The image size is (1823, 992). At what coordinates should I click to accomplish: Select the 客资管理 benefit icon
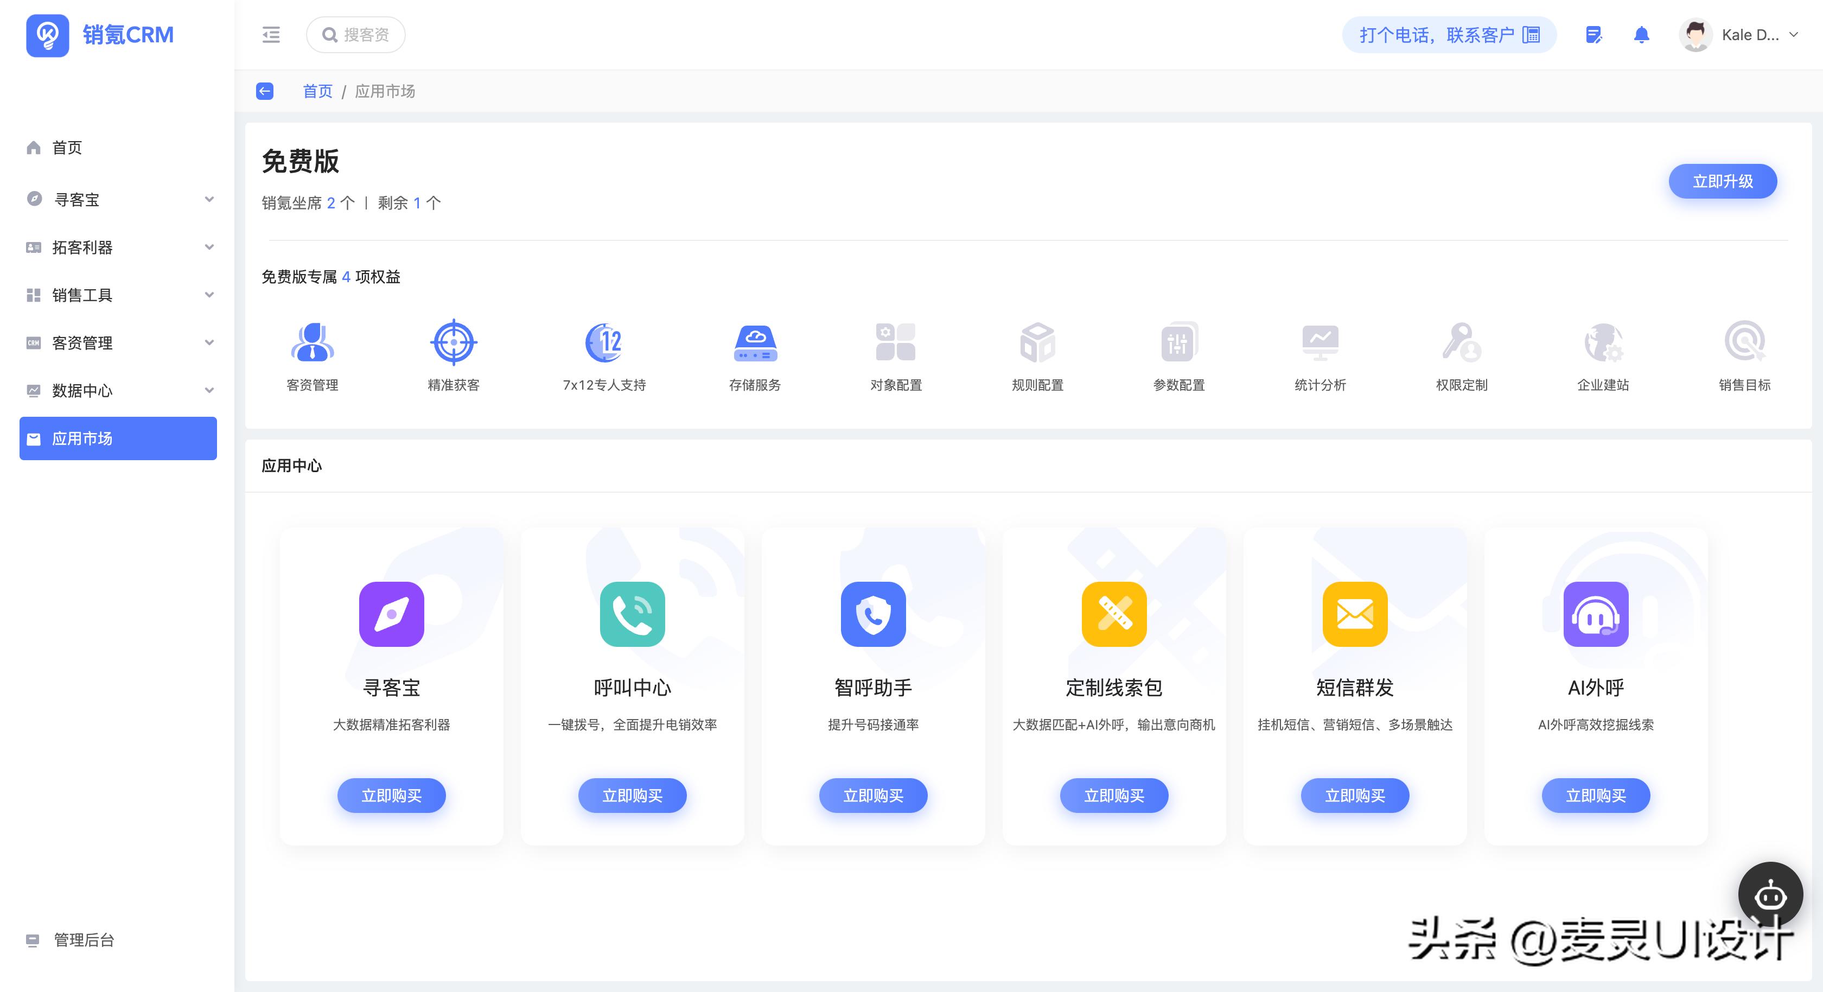click(x=312, y=343)
